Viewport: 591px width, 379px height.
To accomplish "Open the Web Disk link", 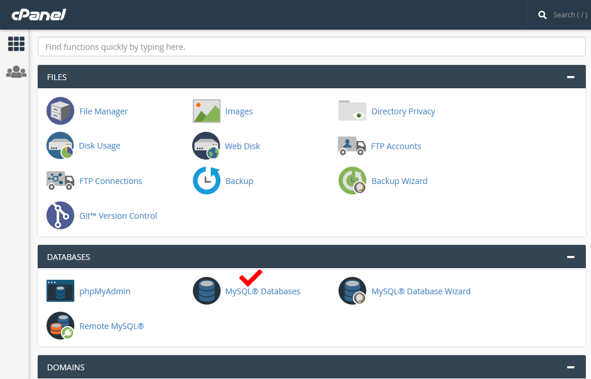I will tap(242, 146).
